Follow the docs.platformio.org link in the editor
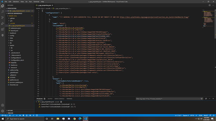Viewport: 216px width, 121px height. 154,17
